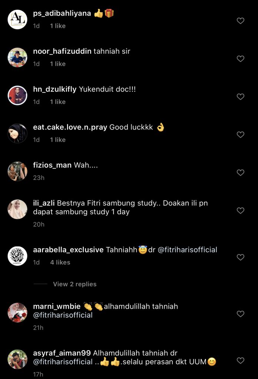Heart the marni_wmbie alhamdulillah comment
258x379 pixels.
tap(241, 314)
